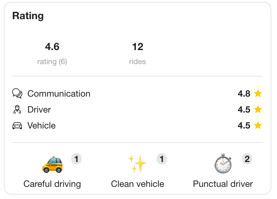Click the star beside the Vehicle score

point(258,125)
